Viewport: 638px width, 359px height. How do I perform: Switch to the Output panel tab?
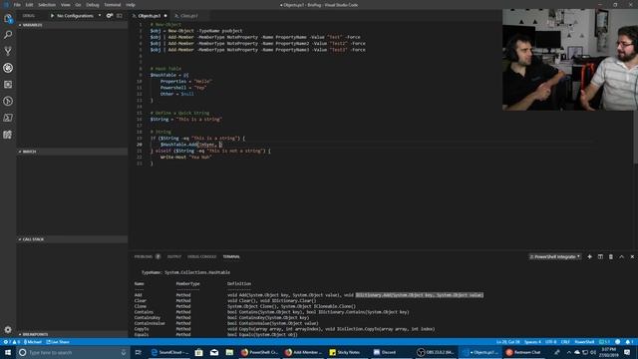tap(174, 257)
